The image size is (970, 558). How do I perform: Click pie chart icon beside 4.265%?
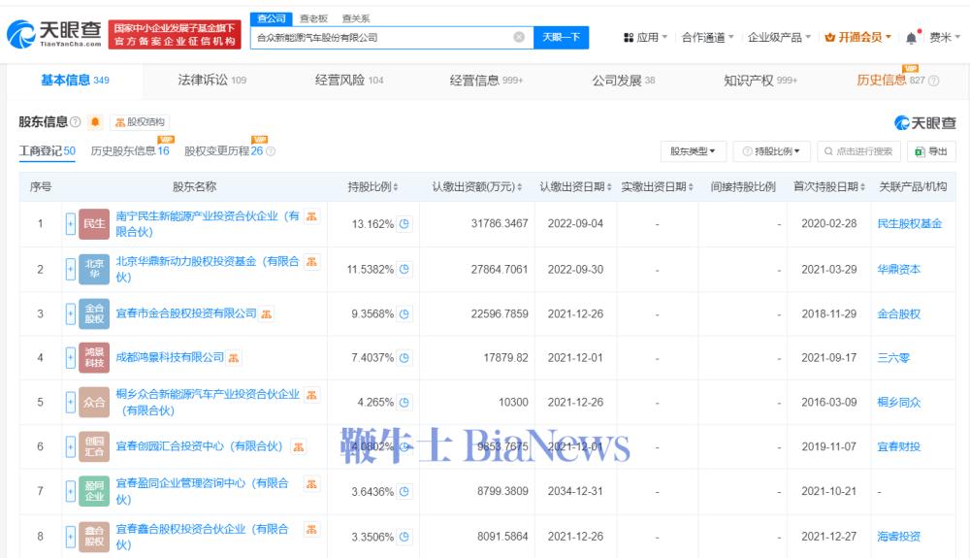point(404,402)
